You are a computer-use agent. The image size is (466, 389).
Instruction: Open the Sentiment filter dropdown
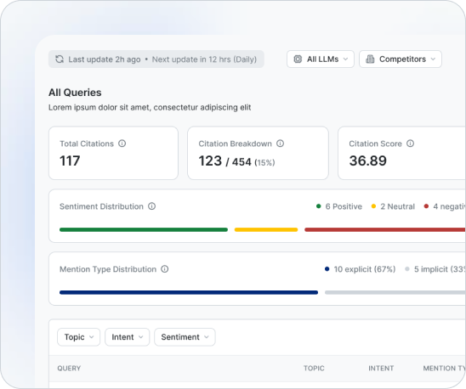pyautogui.click(x=185, y=337)
